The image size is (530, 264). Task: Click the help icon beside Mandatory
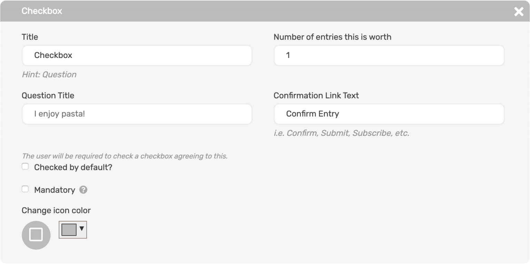click(83, 189)
